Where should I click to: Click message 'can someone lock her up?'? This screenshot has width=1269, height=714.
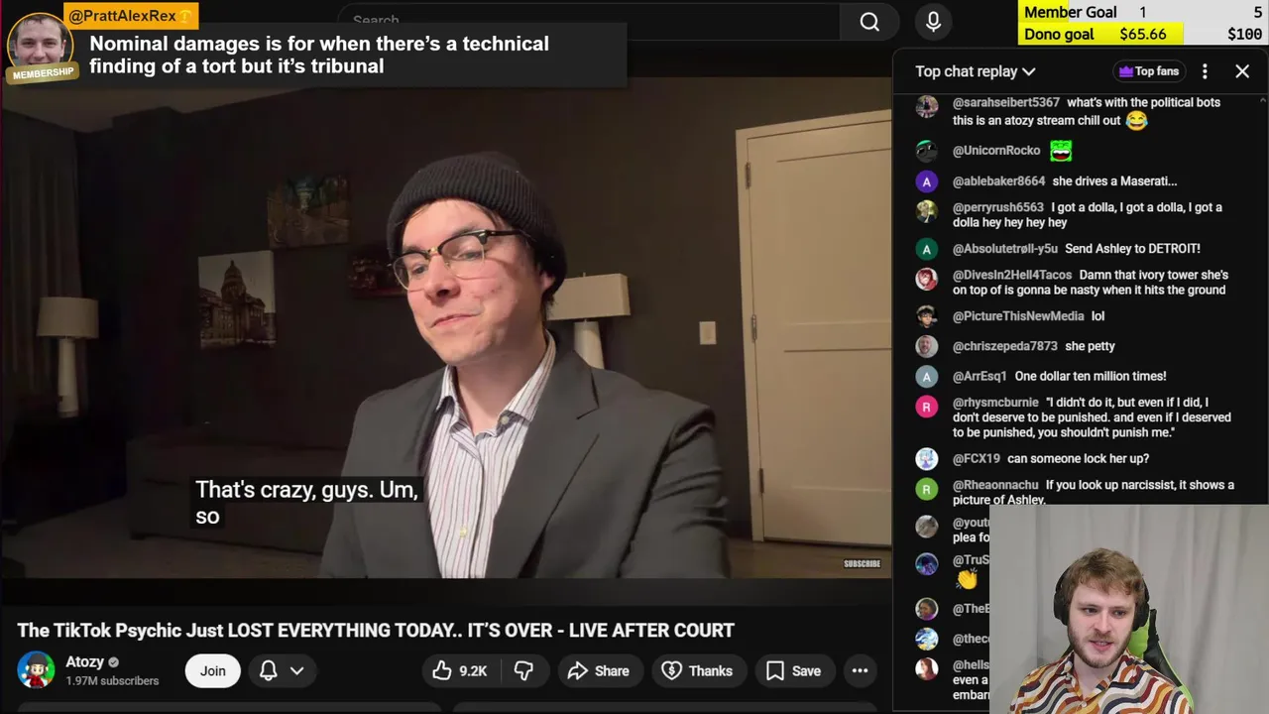pyautogui.click(x=1078, y=459)
